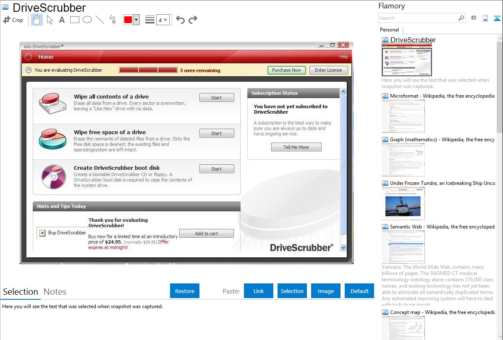The height and width of the screenshot is (340, 503).
Task: Click the DriveScrubber panel scroll up arrow
Action: click(343, 92)
